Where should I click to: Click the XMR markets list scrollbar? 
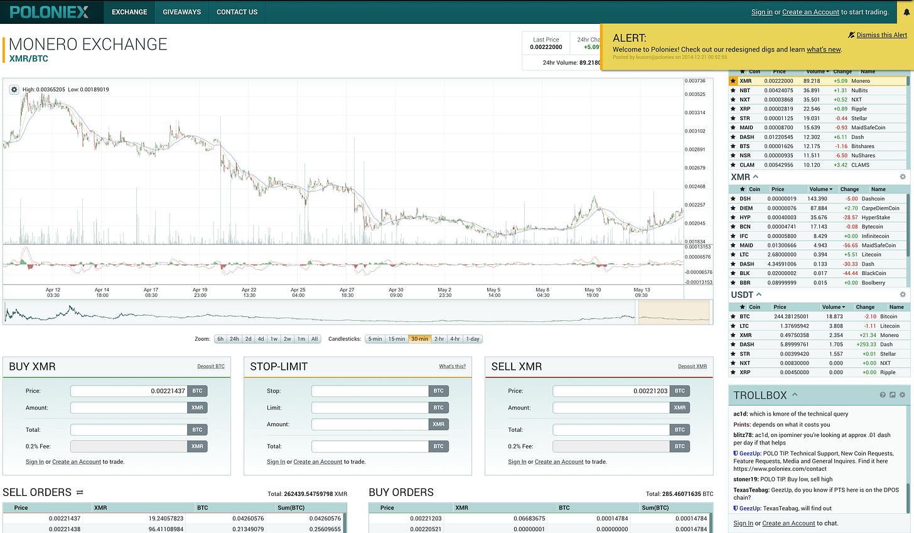tap(908, 226)
